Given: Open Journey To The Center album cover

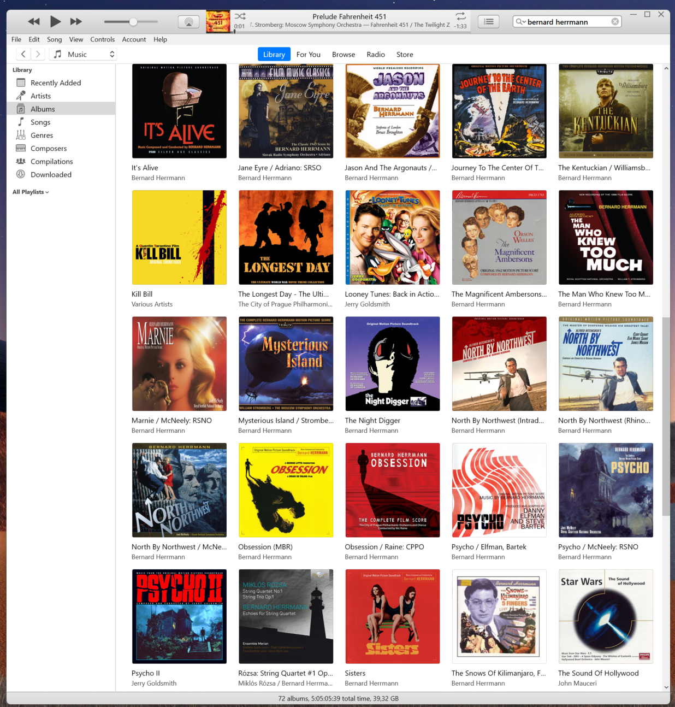Looking at the screenshot, I should 499,111.
